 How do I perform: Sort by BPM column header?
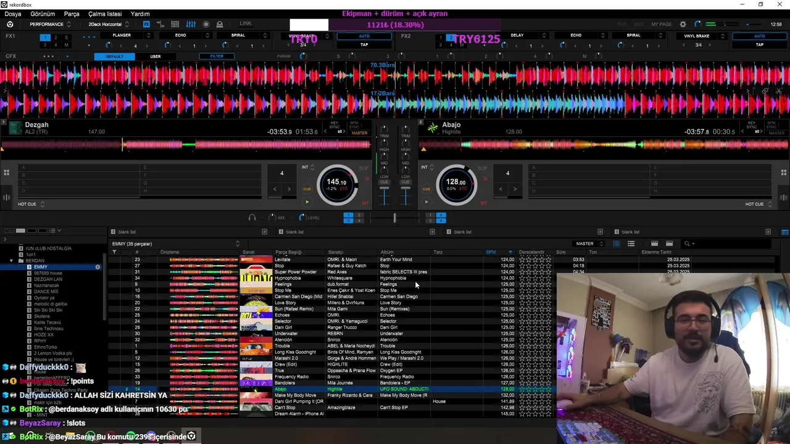(x=491, y=252)
